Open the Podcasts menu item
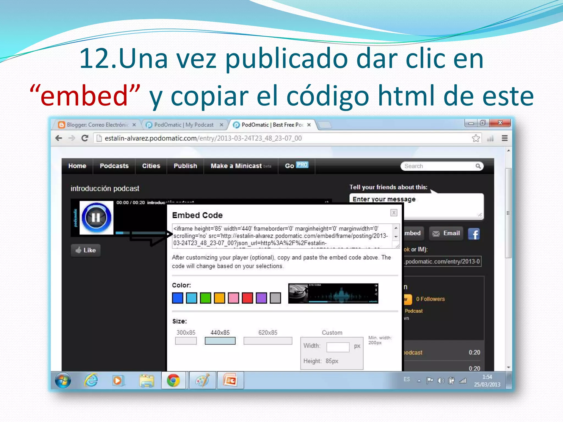This screenshot has height=422, width=563. click(x=114, y=166)
